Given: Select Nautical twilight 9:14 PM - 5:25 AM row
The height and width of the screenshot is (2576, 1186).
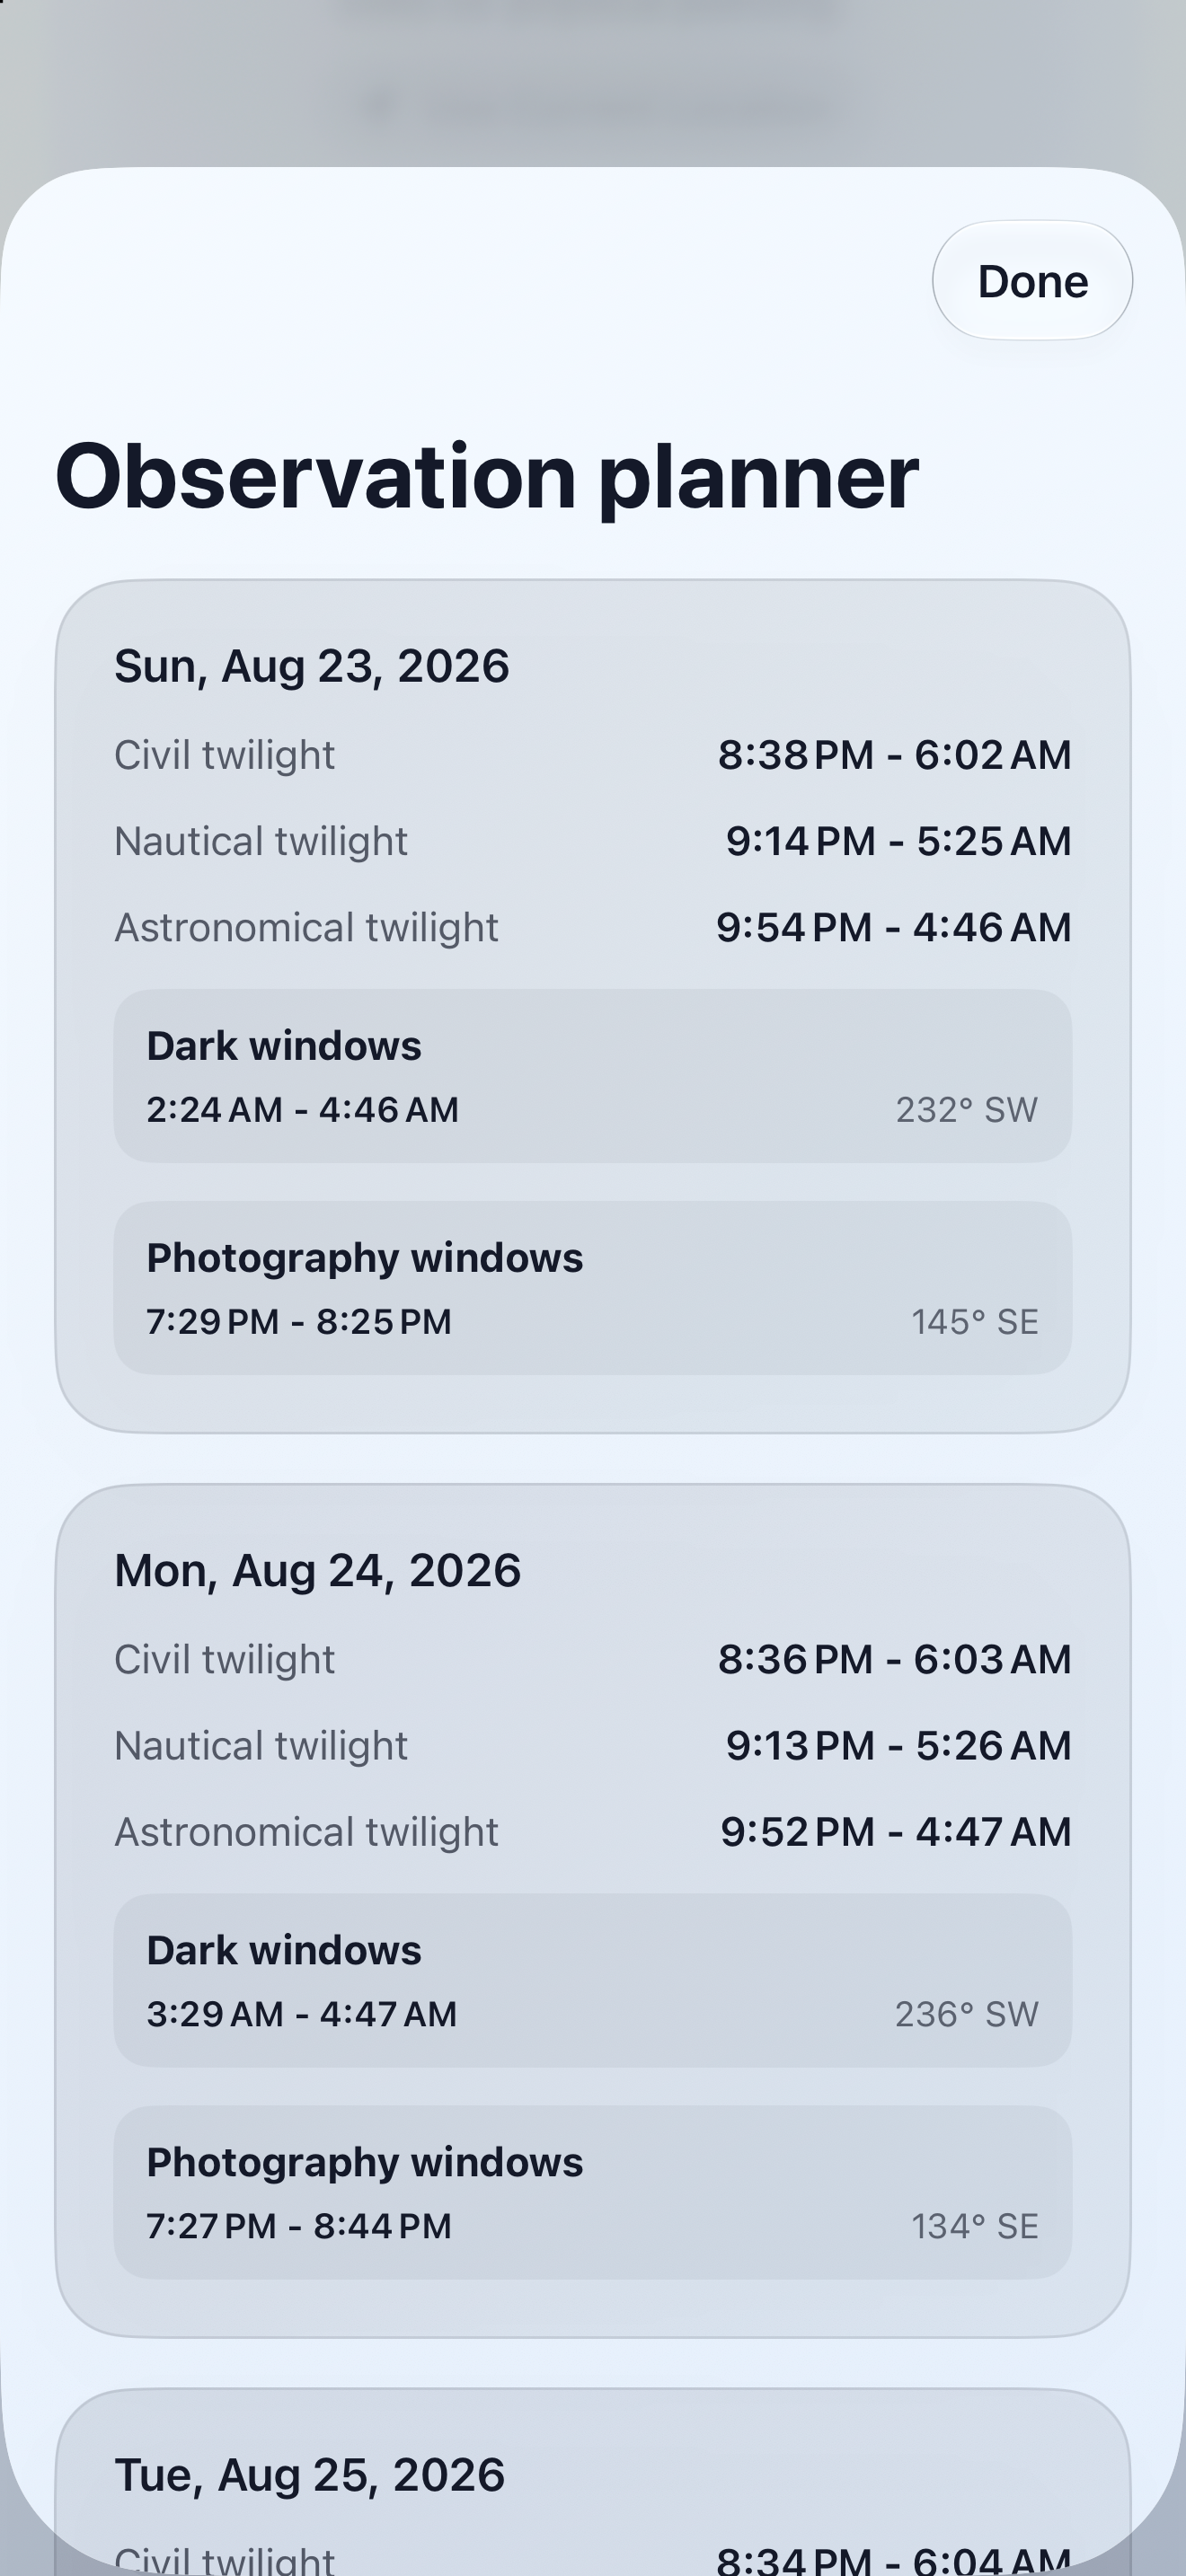Looking at the screenshot, I should click(x=593, y=841).
